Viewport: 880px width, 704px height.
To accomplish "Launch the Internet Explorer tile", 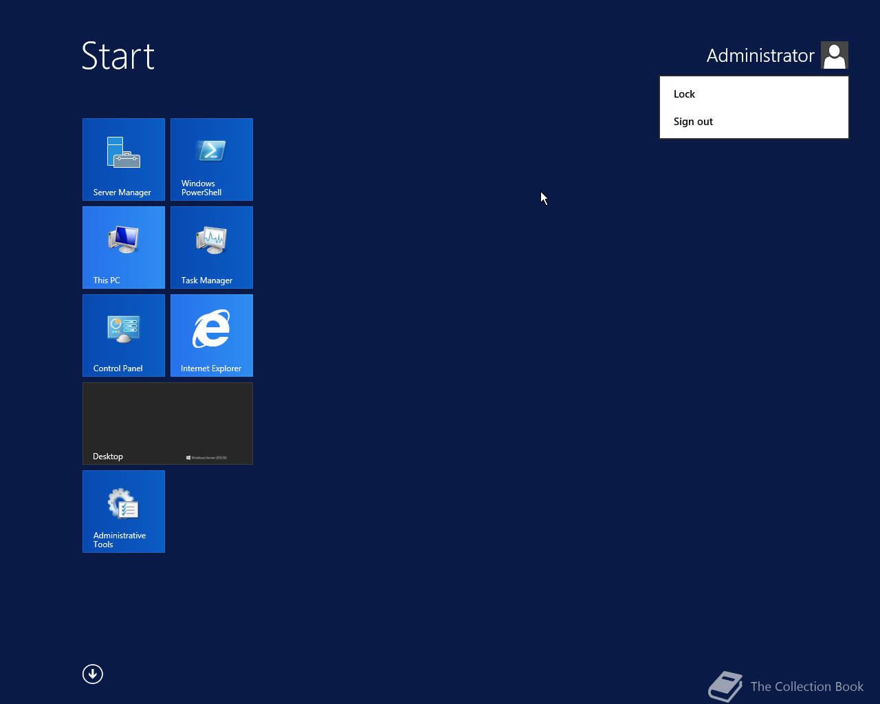I will (212, 335).
